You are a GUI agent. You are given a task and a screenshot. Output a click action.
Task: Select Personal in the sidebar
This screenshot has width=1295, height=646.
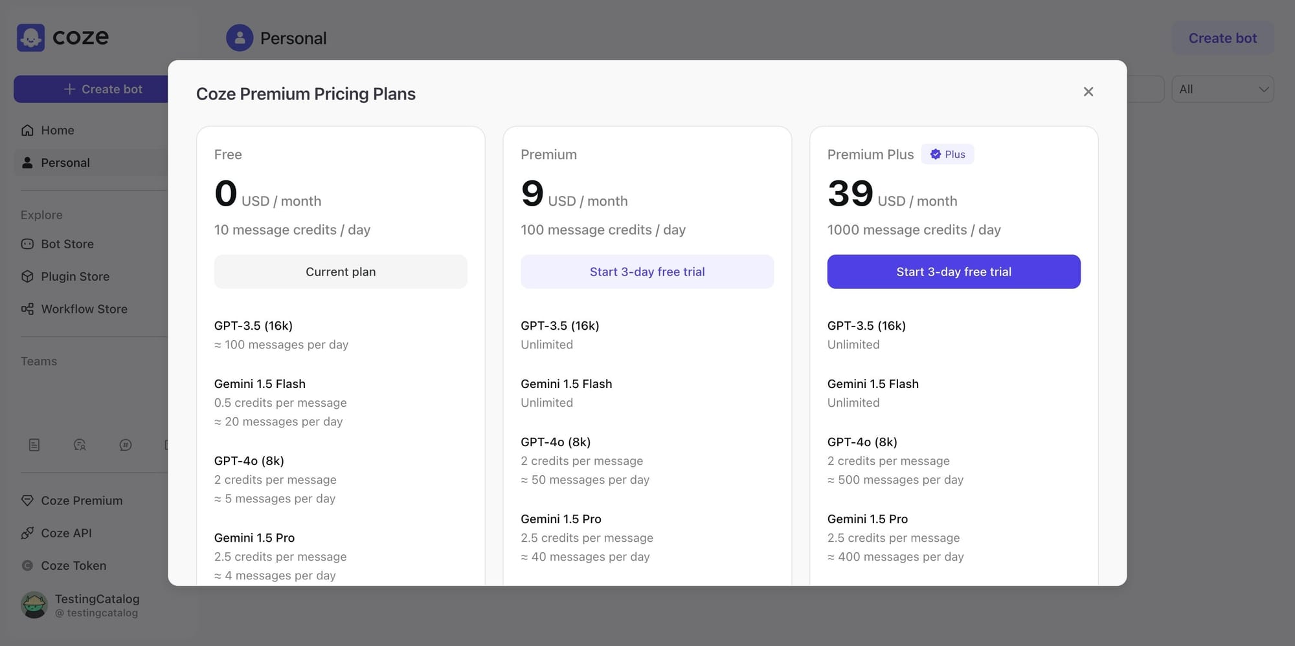91,162
